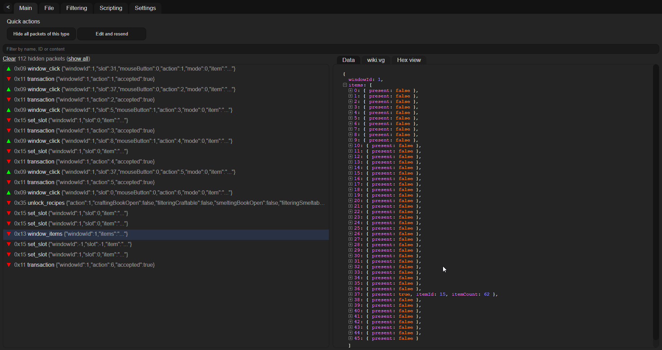The width and height of the screenshot is (662, 350).
Task: Click itemCount 62 value in data view
Action: 487,294
